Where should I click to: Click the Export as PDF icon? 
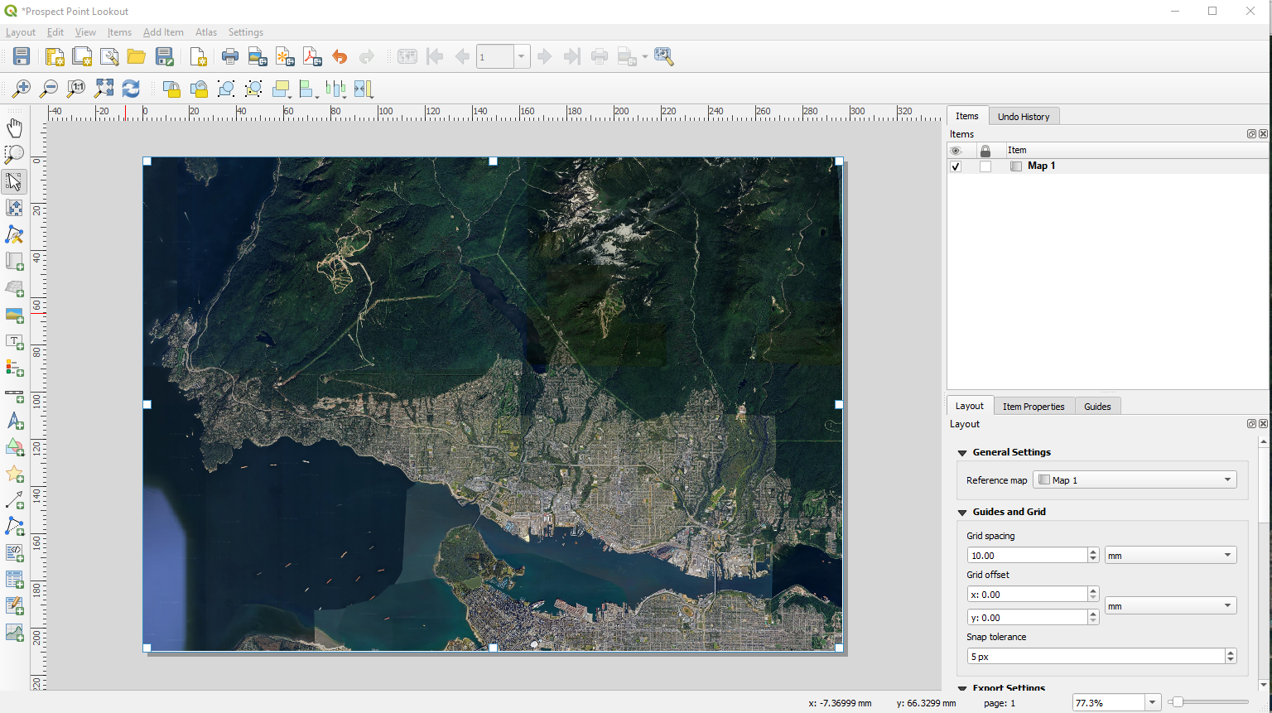(312, 56)
